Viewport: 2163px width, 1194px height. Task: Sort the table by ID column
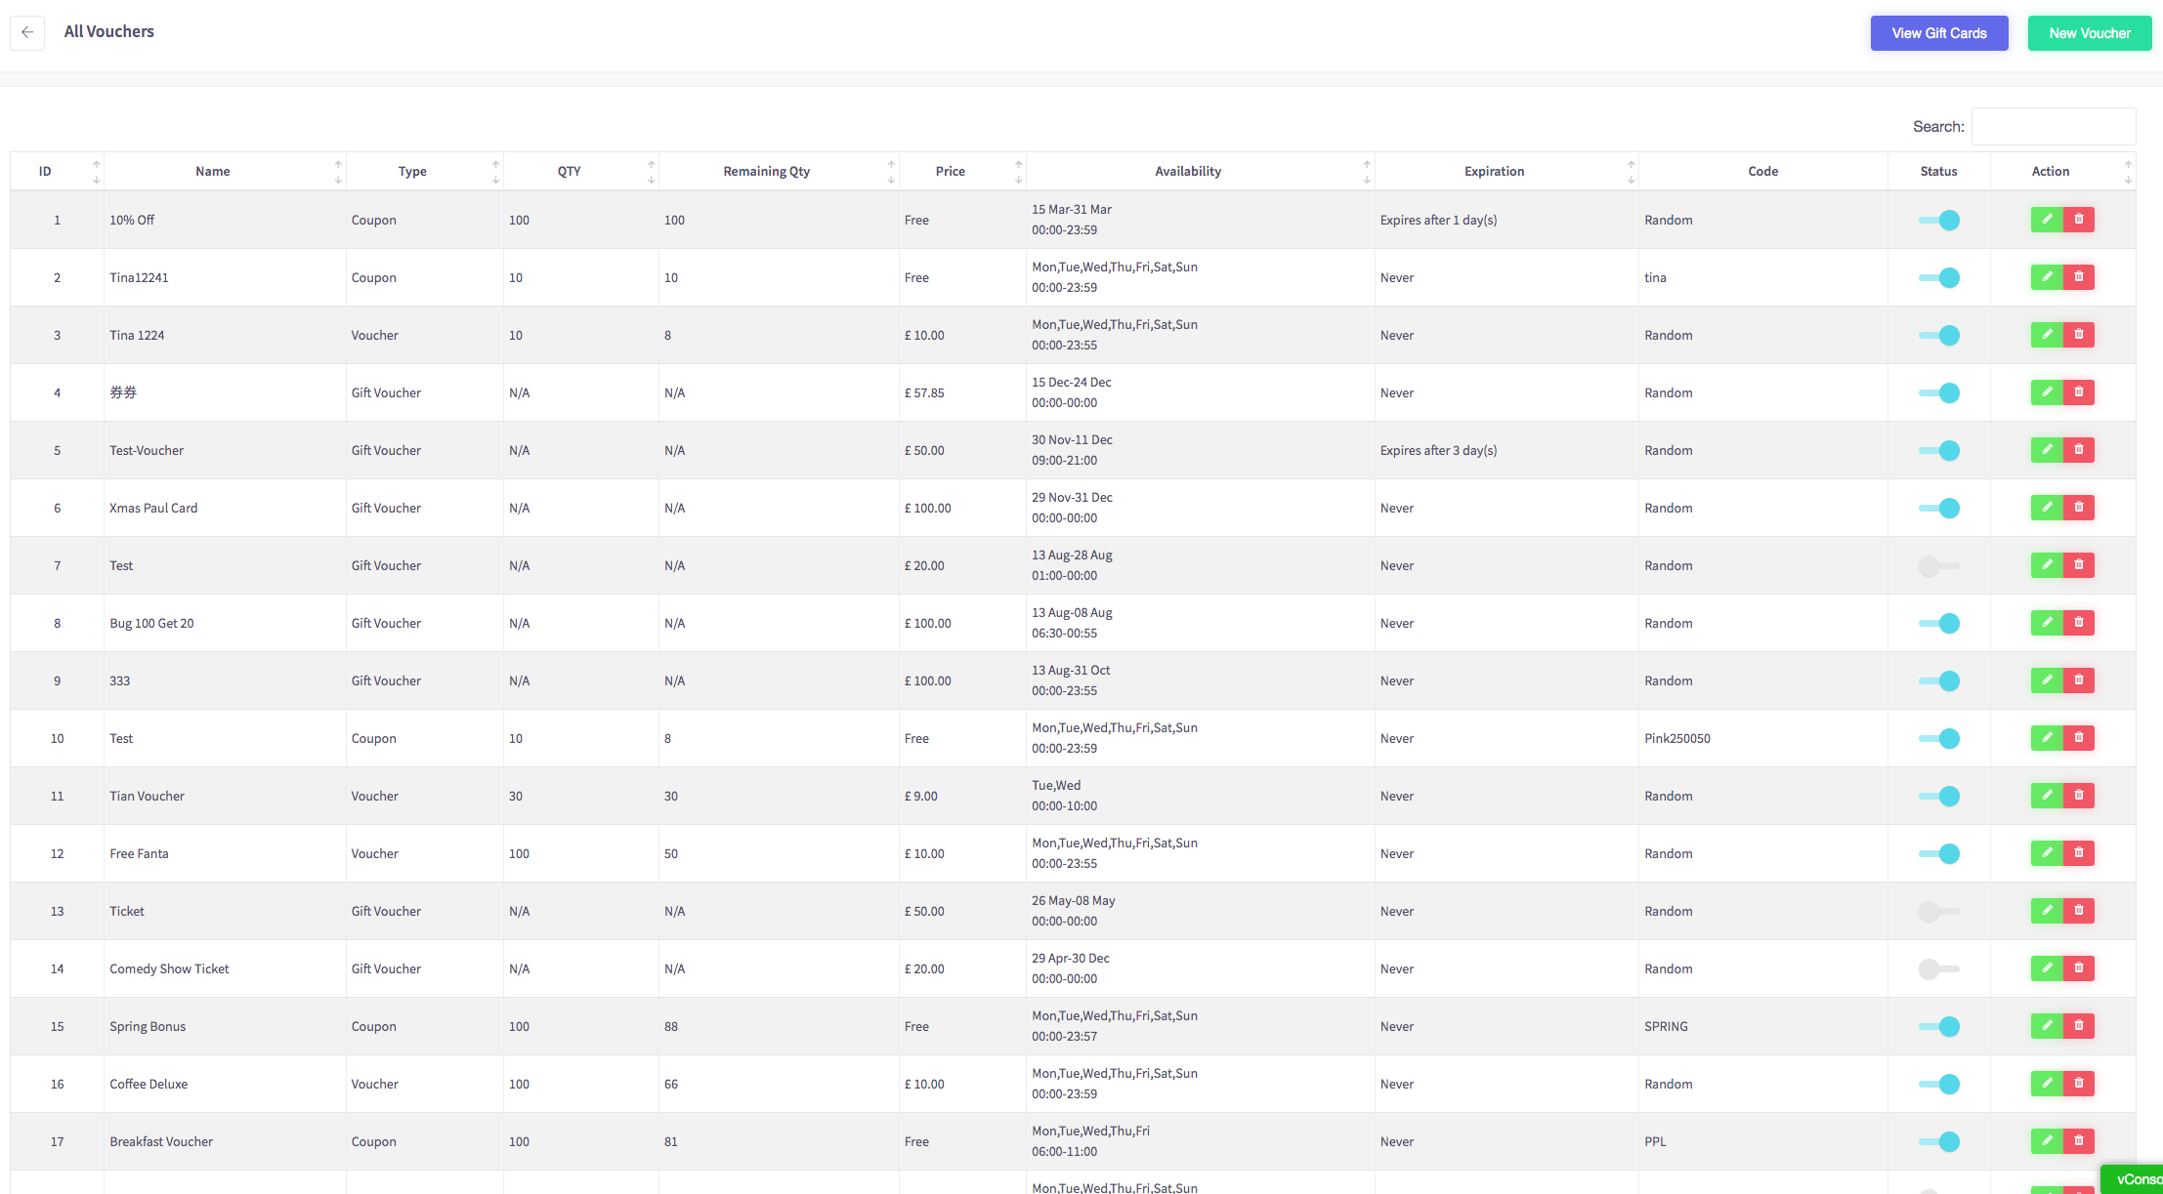[57, 171]
